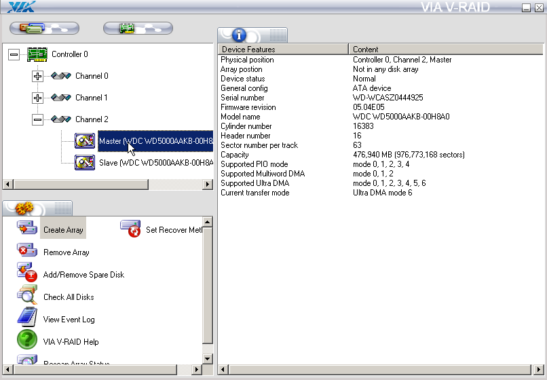Click the task panel scroll left arrow
Viewport: 547px width, 380px height.
coord(8,369)
